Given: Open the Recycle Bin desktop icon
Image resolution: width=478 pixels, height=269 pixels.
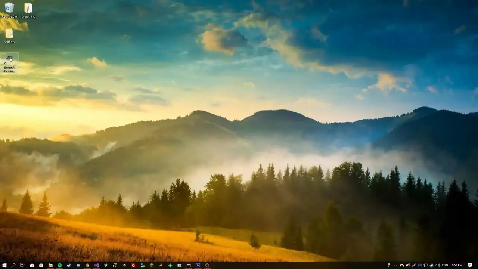Looking at the screenshot, I should pyautogui.click(x=9, y=10).
